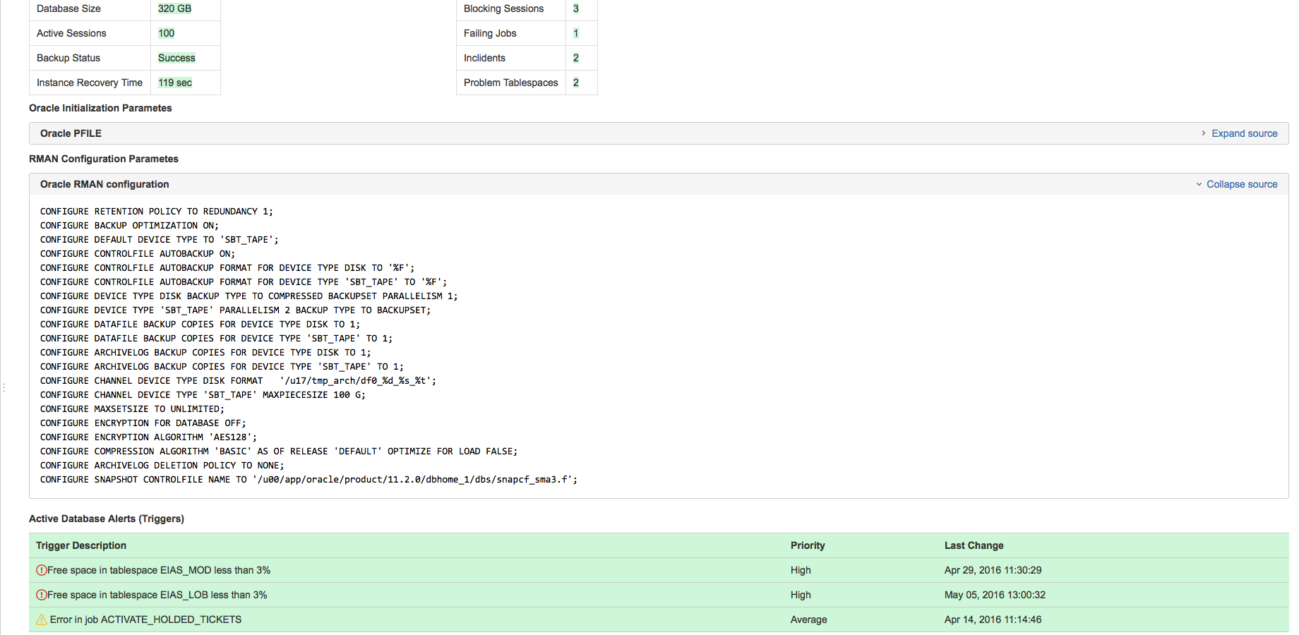Viewport: 1299px width, 635px height.
Task: Click the Priority column header
Action: click(x=808, y=545)
